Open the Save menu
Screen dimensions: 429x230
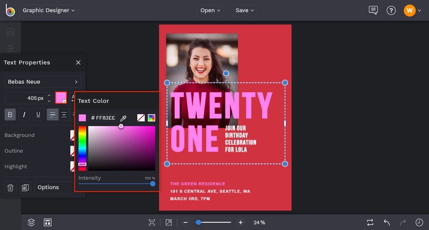[x=244, y=10]
